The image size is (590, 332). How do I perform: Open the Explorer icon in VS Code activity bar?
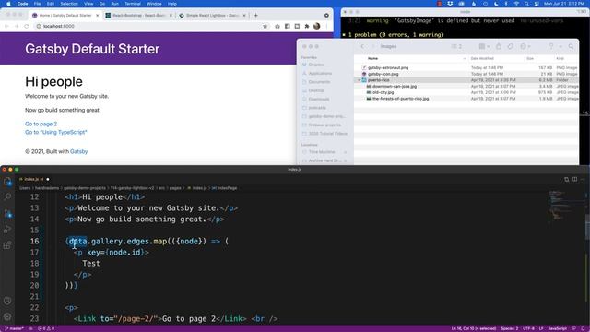(7, 182)
